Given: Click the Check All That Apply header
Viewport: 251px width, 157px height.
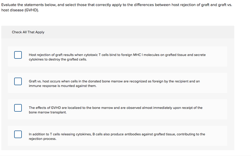Looking at the screenshot, I should (28, 32).
